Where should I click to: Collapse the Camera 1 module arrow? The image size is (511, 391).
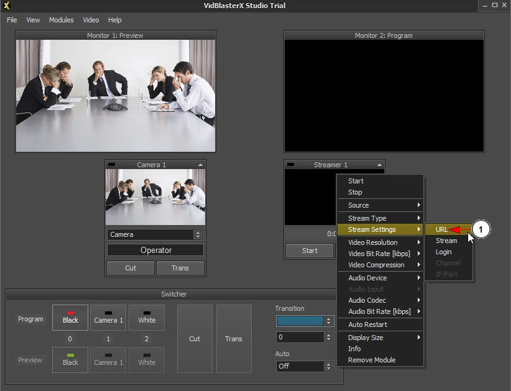tap(200, 165)
